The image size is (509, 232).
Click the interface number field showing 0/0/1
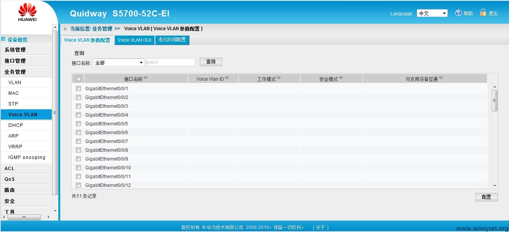click(x=170, y=62)
